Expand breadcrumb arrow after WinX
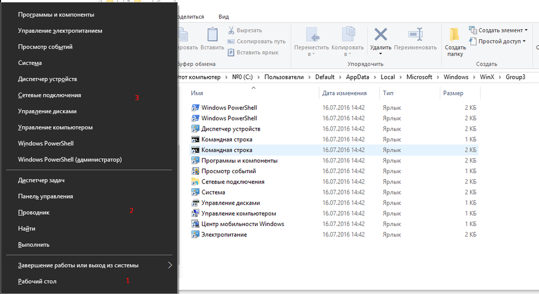The width and height of the screenshot is (539, 294). [x=500, y=77]
